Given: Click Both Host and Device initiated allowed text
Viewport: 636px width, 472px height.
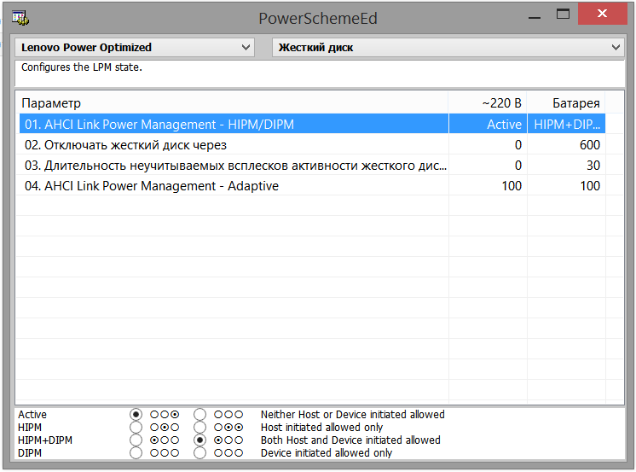Looking at the screenshot, I should (x=350, y=440).
